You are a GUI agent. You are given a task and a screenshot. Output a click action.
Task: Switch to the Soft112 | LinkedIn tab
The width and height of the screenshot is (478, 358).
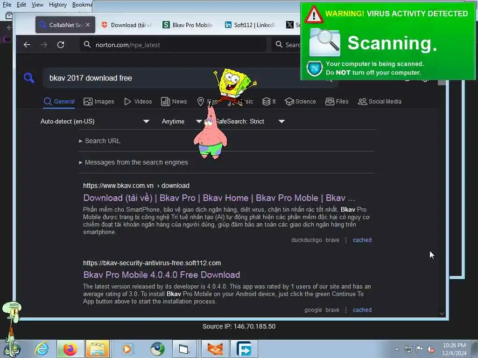(250, 25)
